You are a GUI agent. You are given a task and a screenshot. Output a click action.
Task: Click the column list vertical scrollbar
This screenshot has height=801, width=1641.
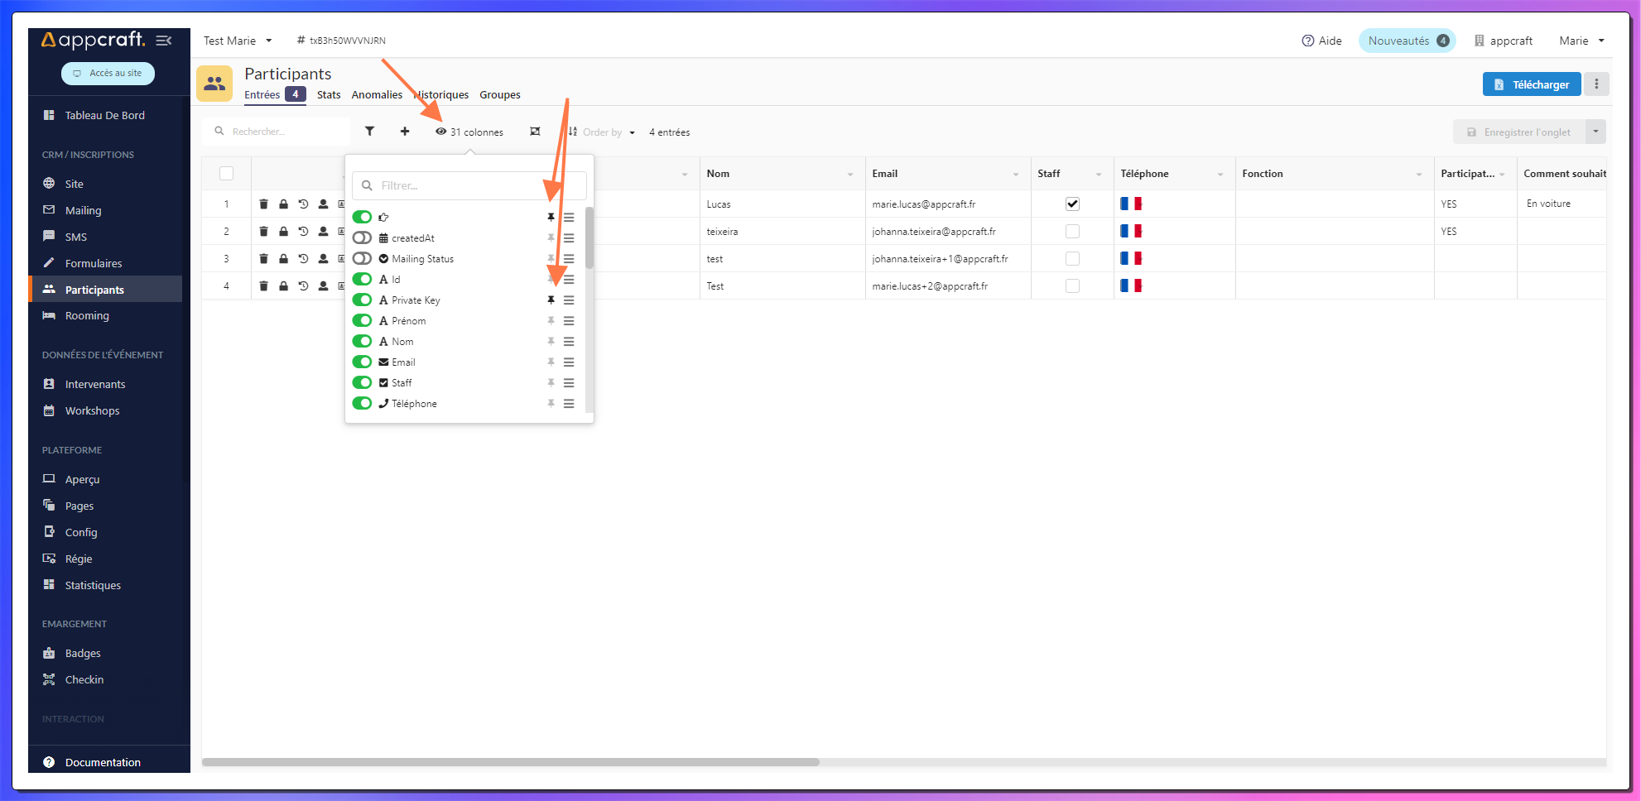click(590, 240)
